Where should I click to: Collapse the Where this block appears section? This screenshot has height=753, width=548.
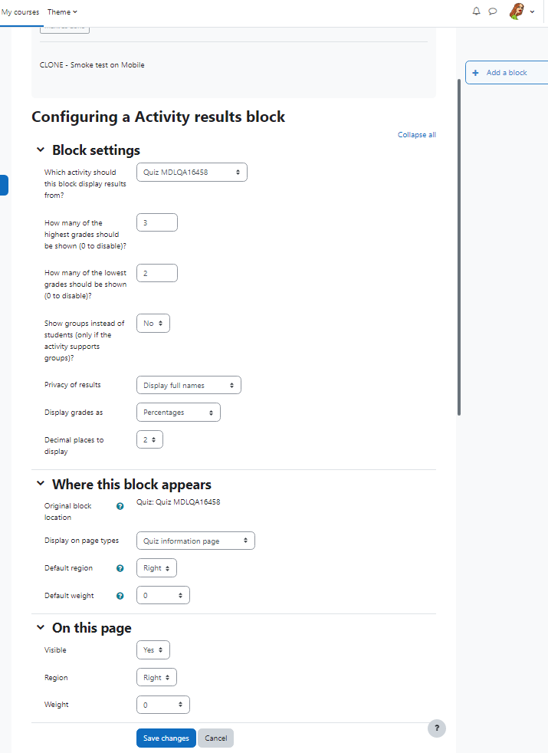tap(41, 484)
